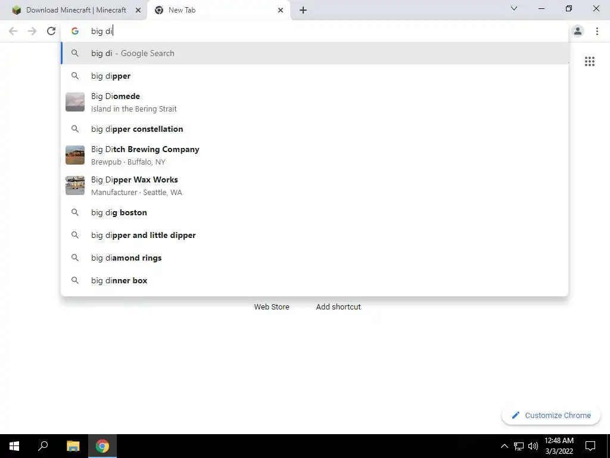Minimize the Chrome window
The width and height of the screenshot is (610, 458).
pyautogui.click(x=541, y=8)
